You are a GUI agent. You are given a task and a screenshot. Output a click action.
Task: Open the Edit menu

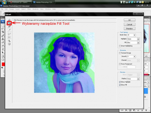(x=6, y=9)
